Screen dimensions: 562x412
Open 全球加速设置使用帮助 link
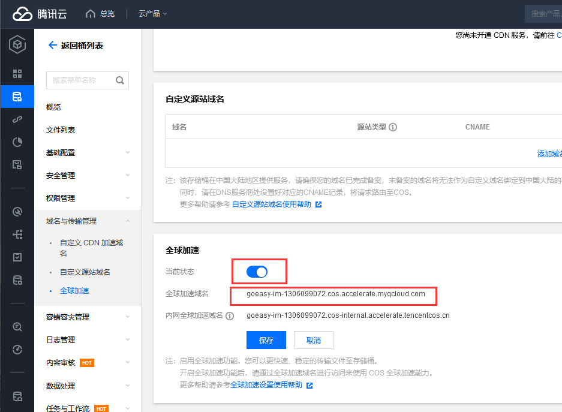pos(266,385)
